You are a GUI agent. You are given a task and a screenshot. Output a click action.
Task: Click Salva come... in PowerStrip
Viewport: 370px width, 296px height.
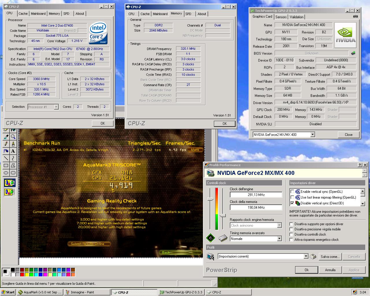pos(330,257)
